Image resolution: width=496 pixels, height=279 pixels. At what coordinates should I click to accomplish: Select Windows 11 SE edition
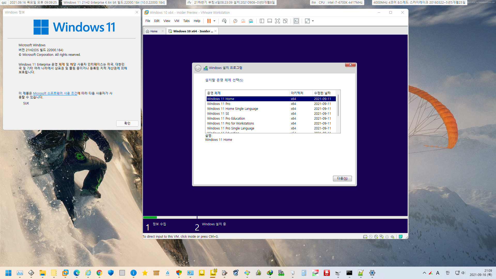[x=271, y=114]
